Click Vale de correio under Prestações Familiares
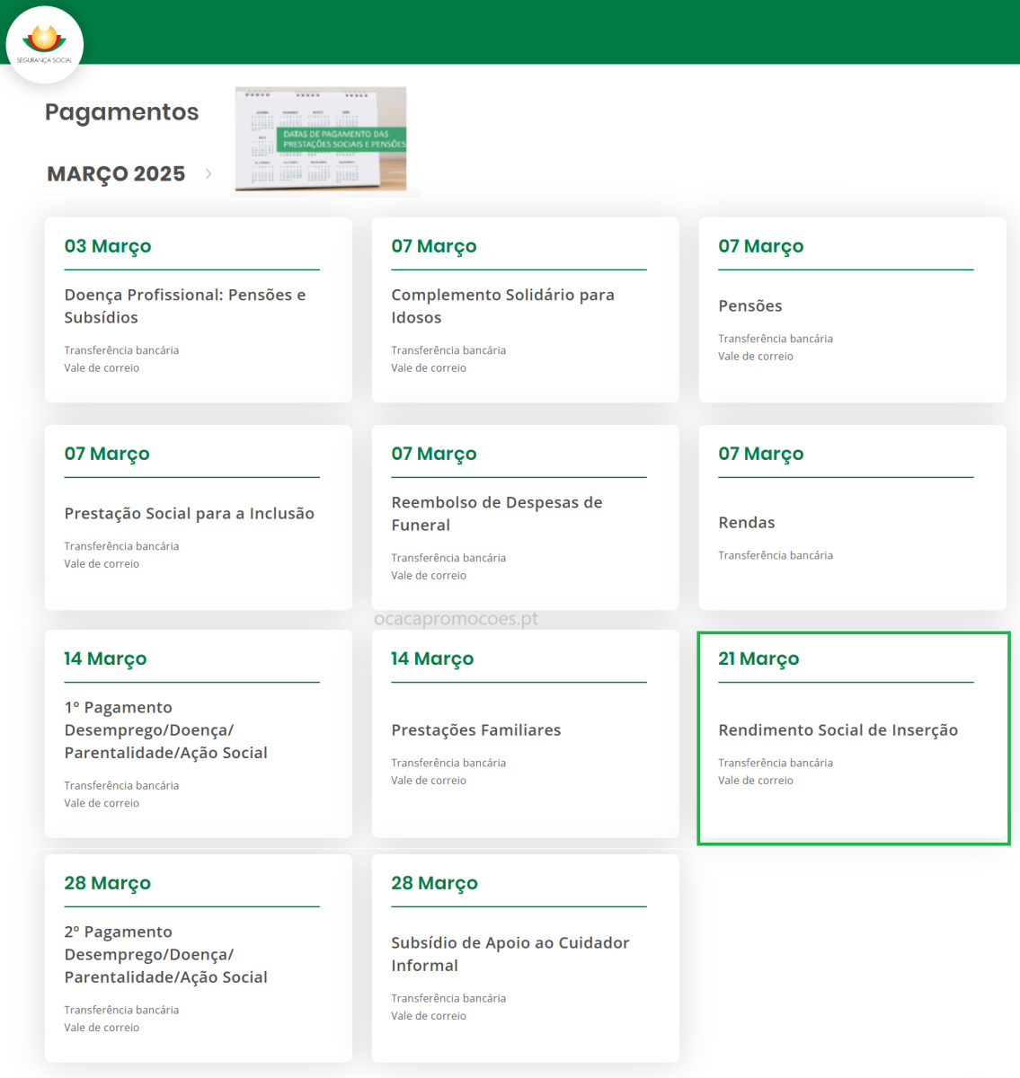The width and height of the screenshot is (1020, 1078). coord(429,781)
